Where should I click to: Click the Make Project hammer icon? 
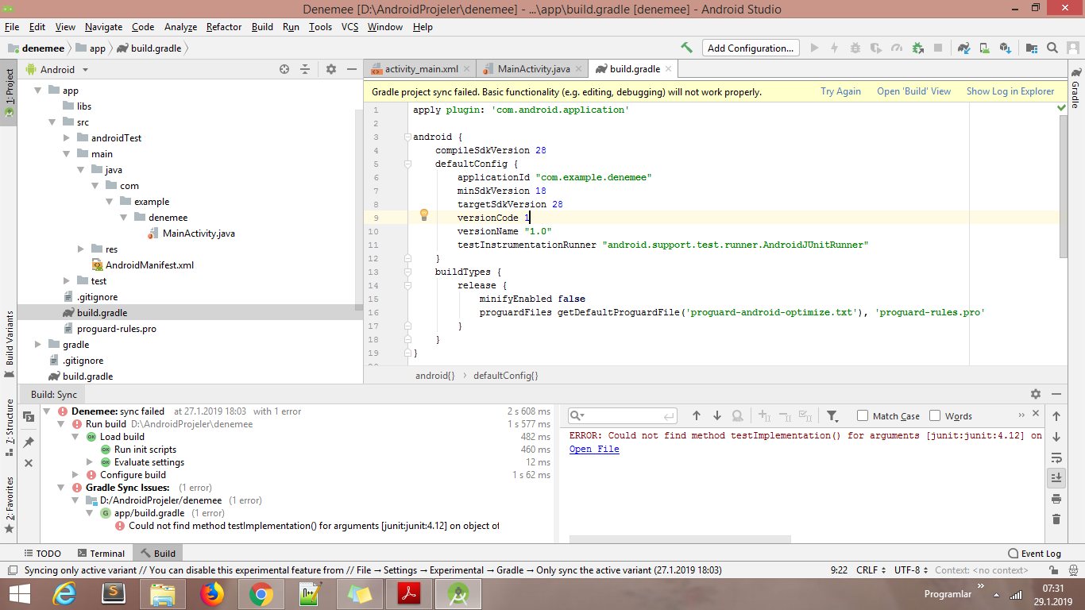pyautogui.click(x=686, y=48)
